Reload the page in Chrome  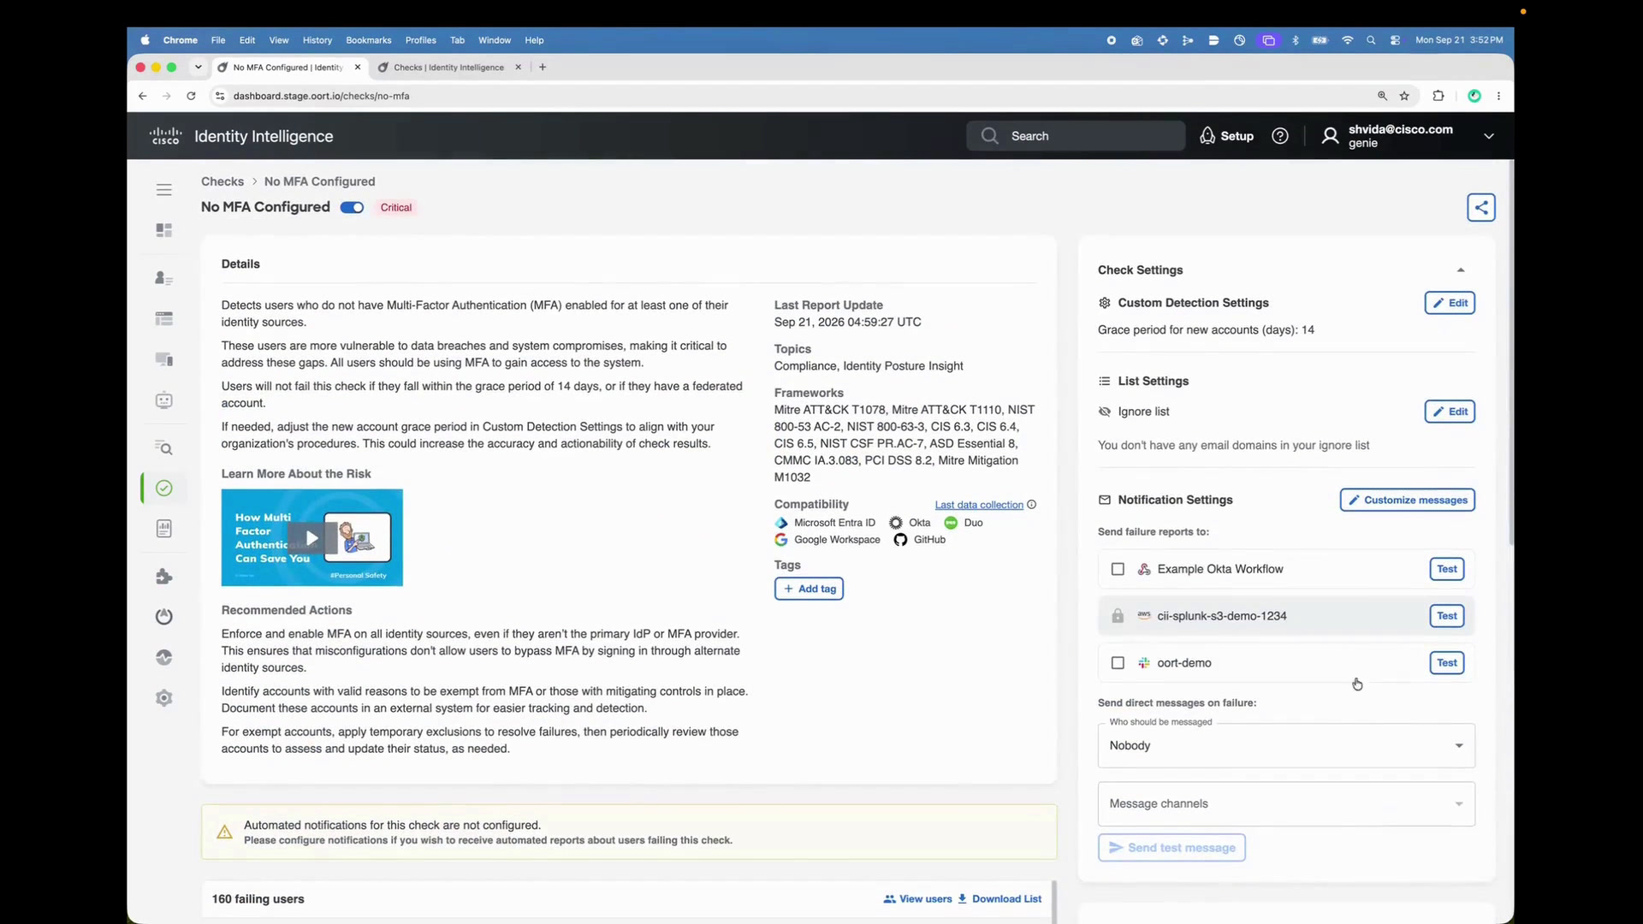point(191,96)
